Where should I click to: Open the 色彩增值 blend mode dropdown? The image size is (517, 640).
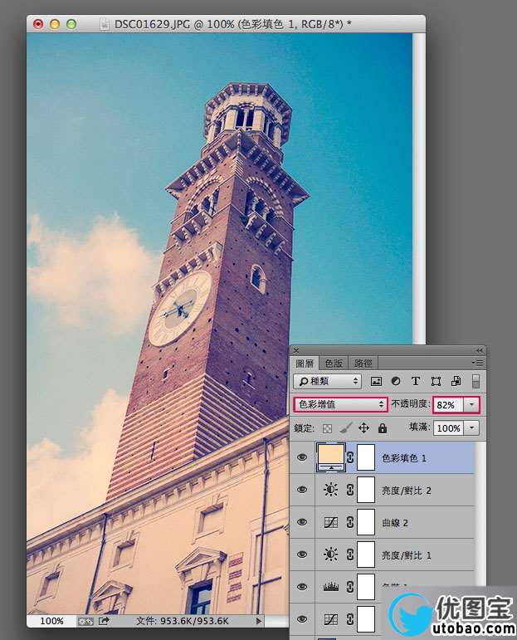(x=340, y=404)
